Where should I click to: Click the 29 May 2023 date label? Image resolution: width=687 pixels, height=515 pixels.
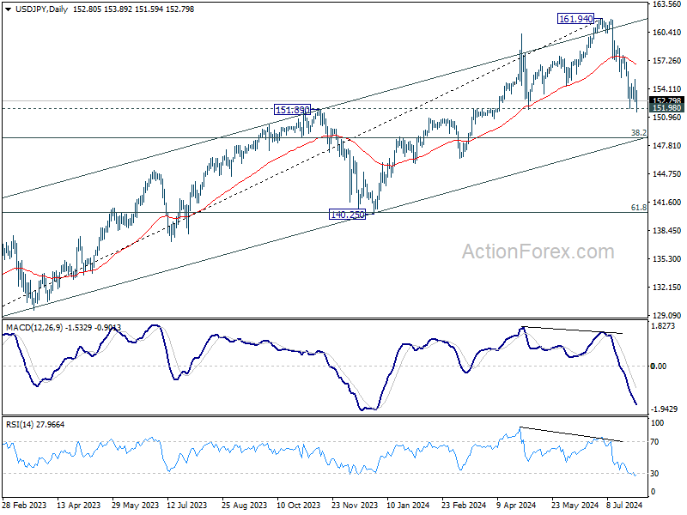point(135,505)
